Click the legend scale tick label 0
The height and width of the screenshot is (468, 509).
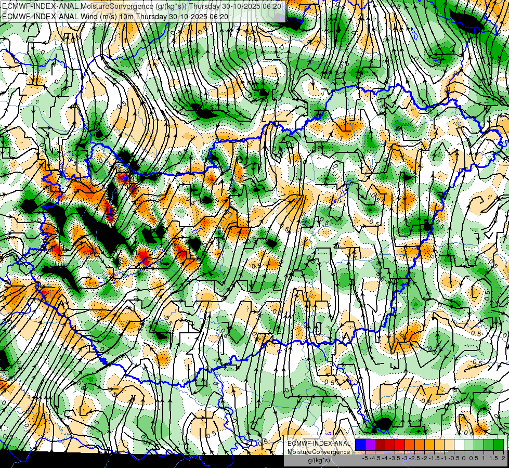pos(464,458)
